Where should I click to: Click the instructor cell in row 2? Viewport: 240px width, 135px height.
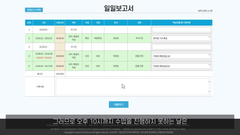(116, 38)
